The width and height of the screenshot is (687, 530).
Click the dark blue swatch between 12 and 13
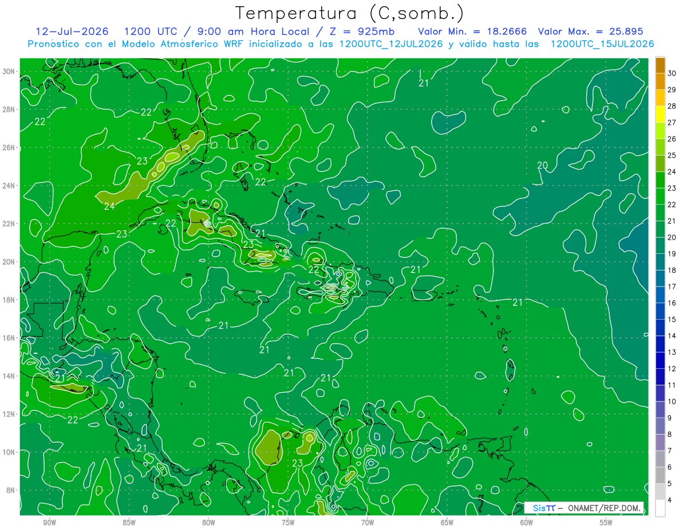660,361
